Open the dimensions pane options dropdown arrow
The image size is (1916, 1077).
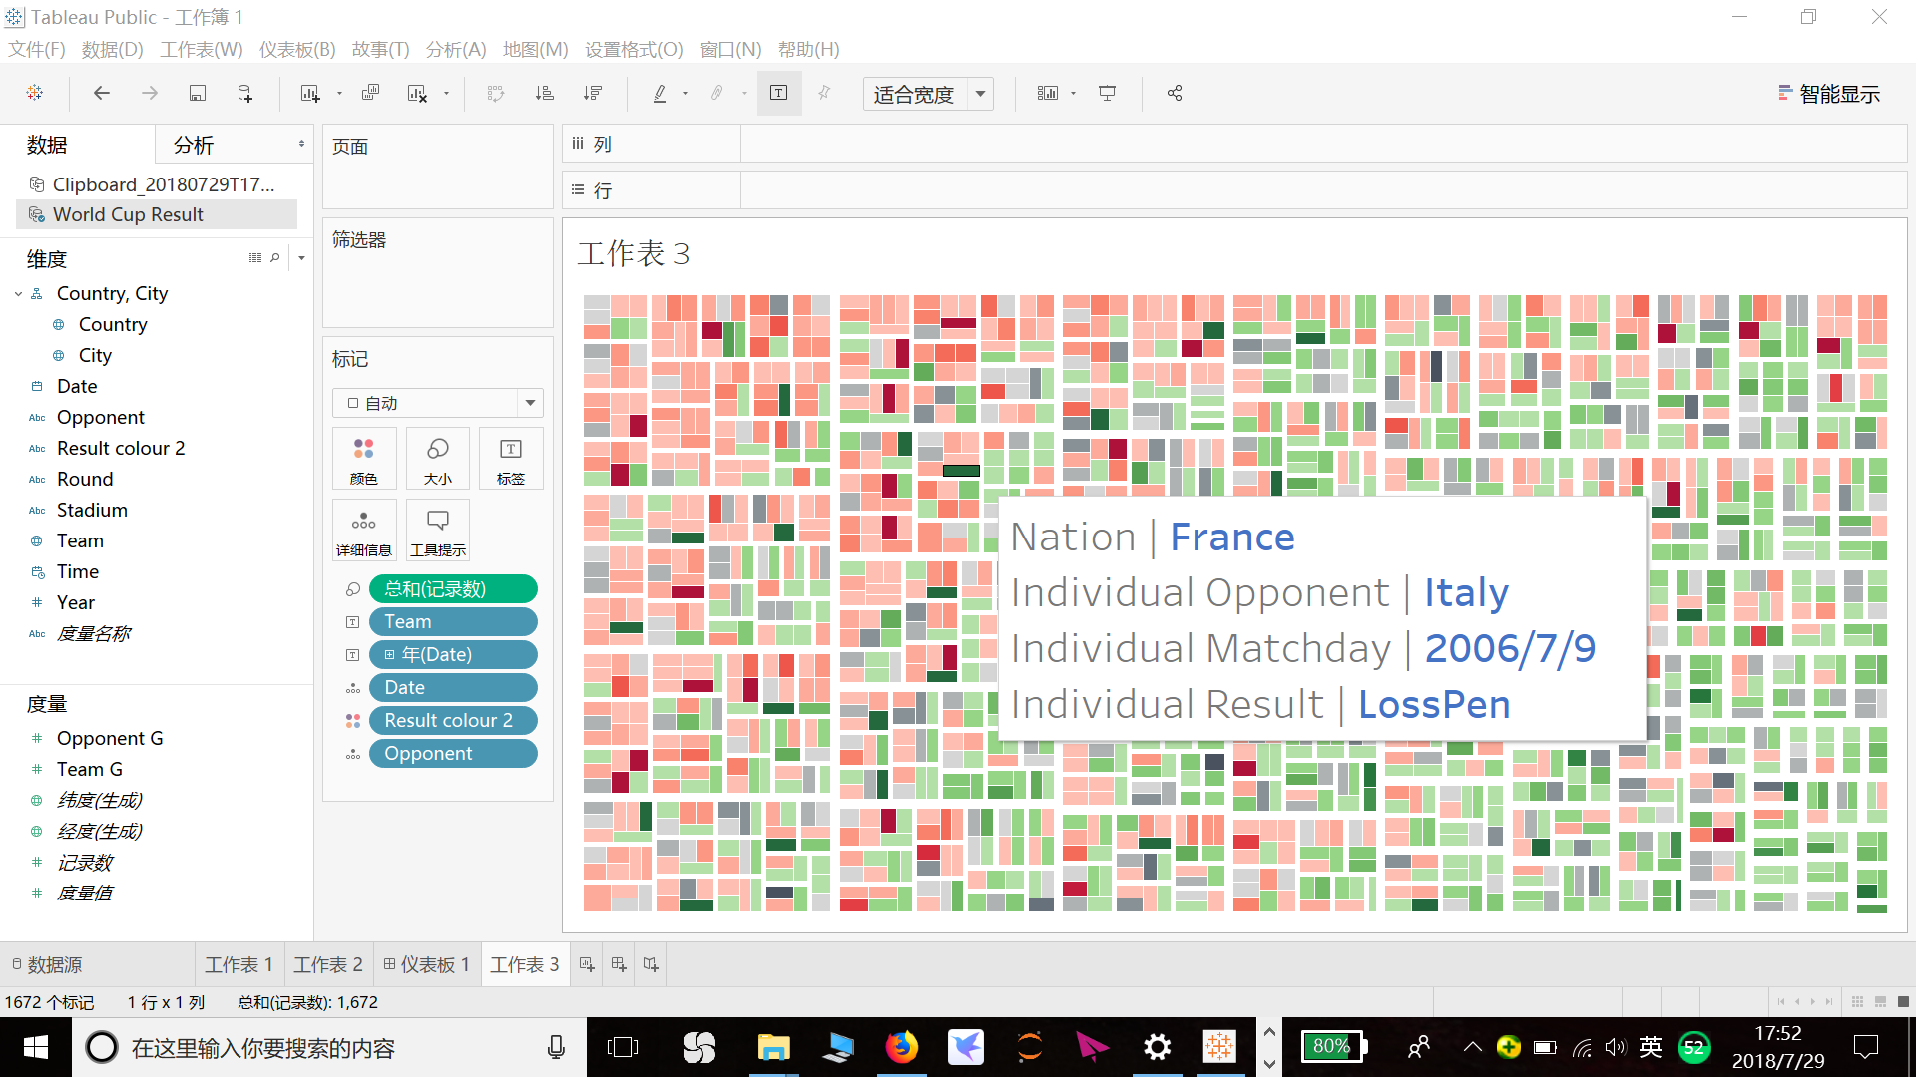[x=301, y=258]
